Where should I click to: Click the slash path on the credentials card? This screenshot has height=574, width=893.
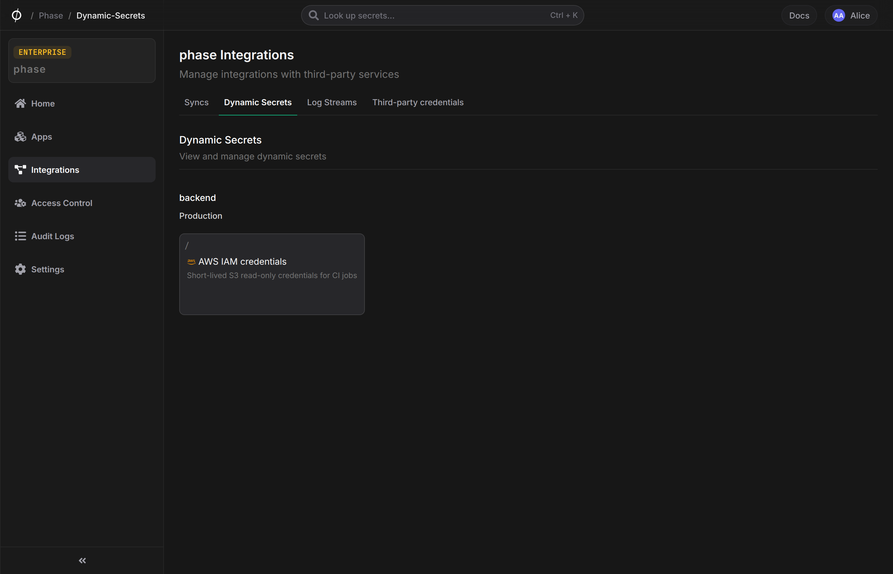coord(187,246)
